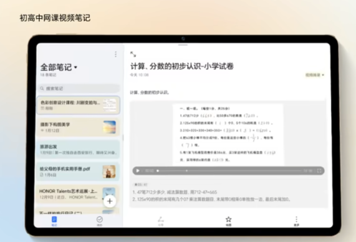Switch to the to-do checkmark tab
This screenshot has width=356, height=242.
pos(100,221)
